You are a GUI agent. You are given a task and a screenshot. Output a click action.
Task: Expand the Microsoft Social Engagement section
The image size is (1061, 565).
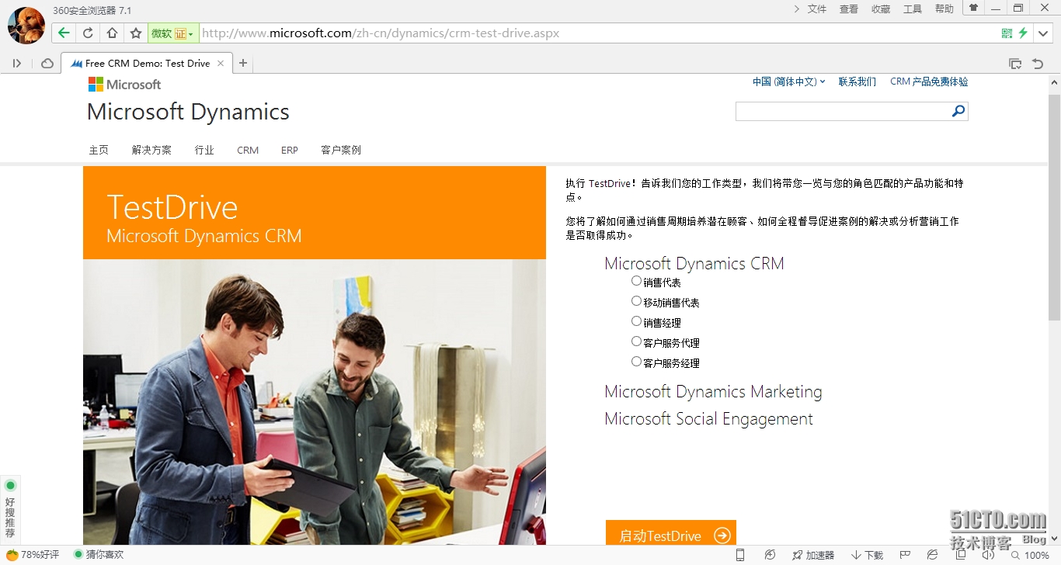tap(708, 419)
